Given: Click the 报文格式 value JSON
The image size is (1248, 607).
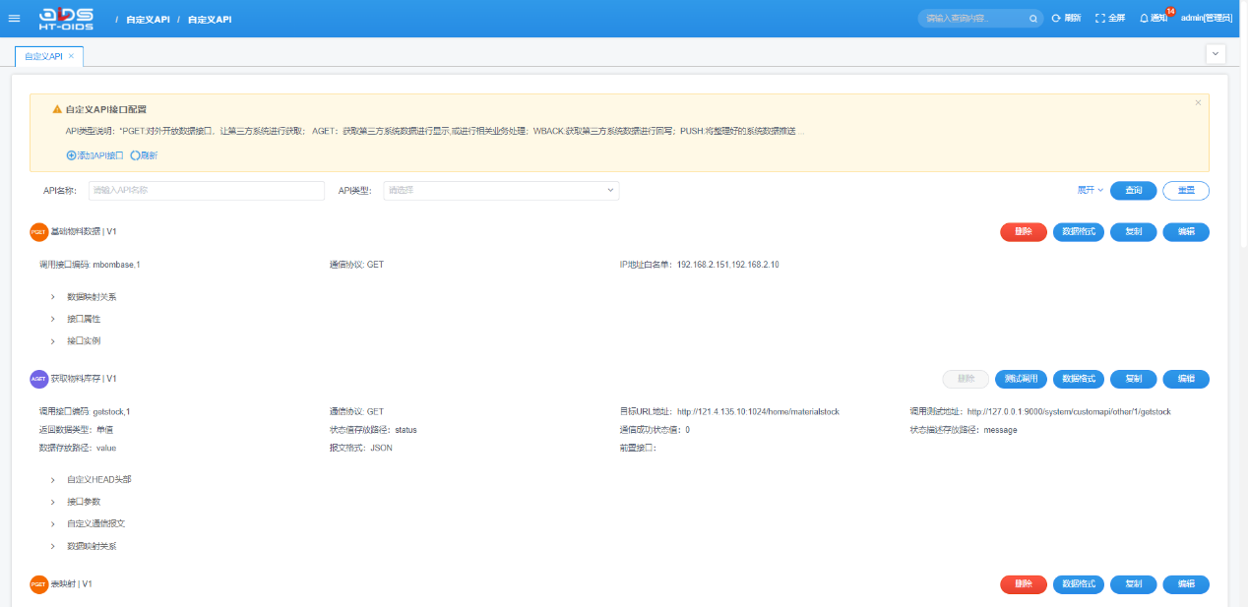Looking at the screenshot, I should (x=381, y=449).
